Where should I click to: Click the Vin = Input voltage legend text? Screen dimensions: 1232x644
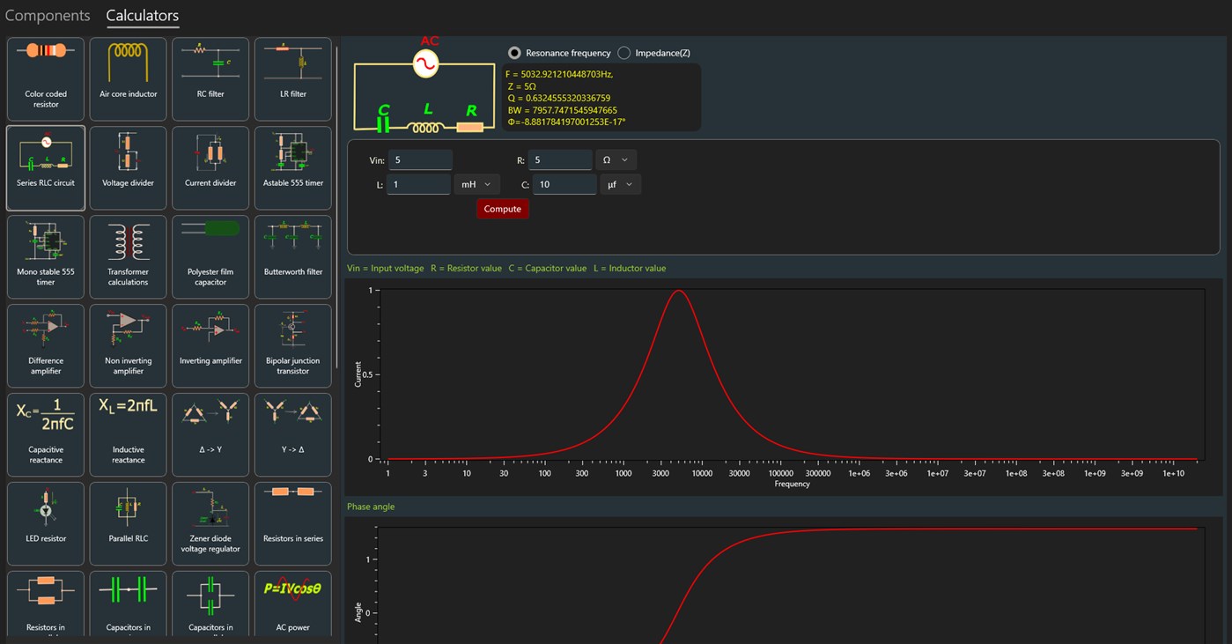click(x=386, y=268)
